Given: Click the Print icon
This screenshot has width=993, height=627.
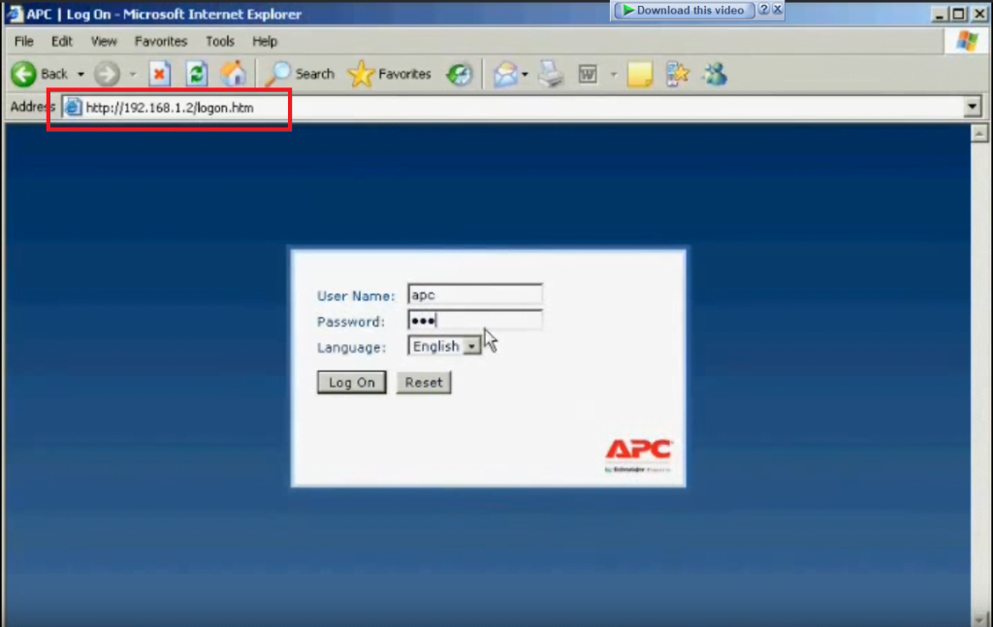Looking at the screenshot, I should 551,74.
